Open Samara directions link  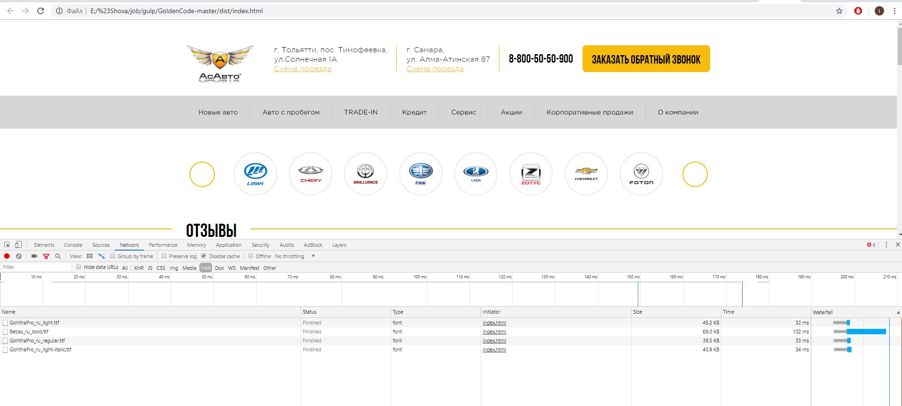pyautogui.click(x=435, y=69)
